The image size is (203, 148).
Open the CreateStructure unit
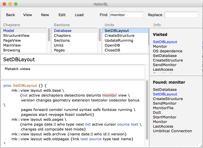(x=120, y=36)
